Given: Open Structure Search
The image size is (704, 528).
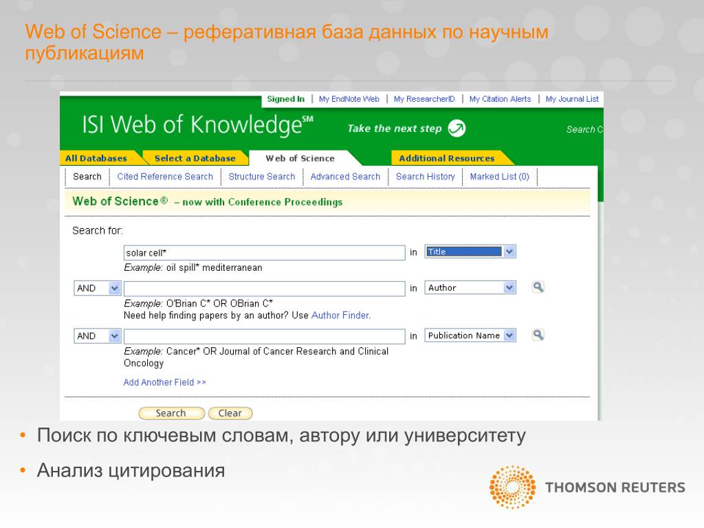Looking at the screenshot, I should pos(262,177).
